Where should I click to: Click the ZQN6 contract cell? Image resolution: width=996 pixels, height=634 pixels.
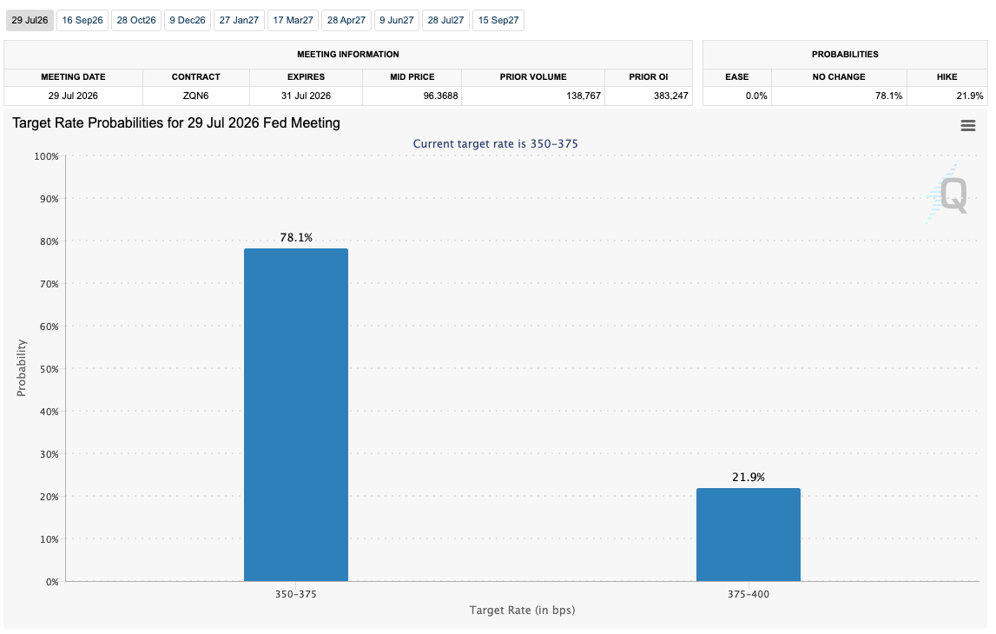coord(195,96)
